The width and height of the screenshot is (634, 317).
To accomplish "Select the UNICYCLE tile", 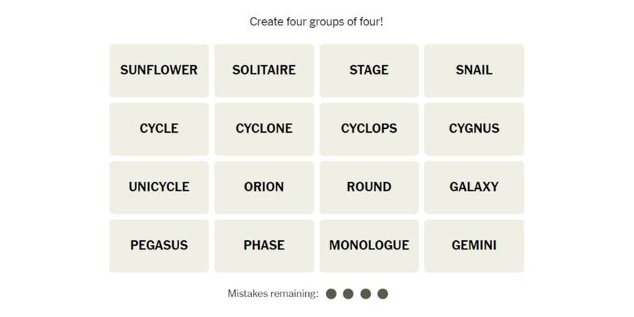I will [x=159, y=187].
